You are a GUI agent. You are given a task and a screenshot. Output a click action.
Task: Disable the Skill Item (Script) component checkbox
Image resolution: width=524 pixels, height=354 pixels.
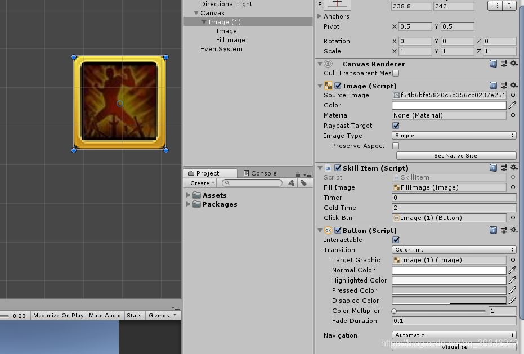point(338,168)
